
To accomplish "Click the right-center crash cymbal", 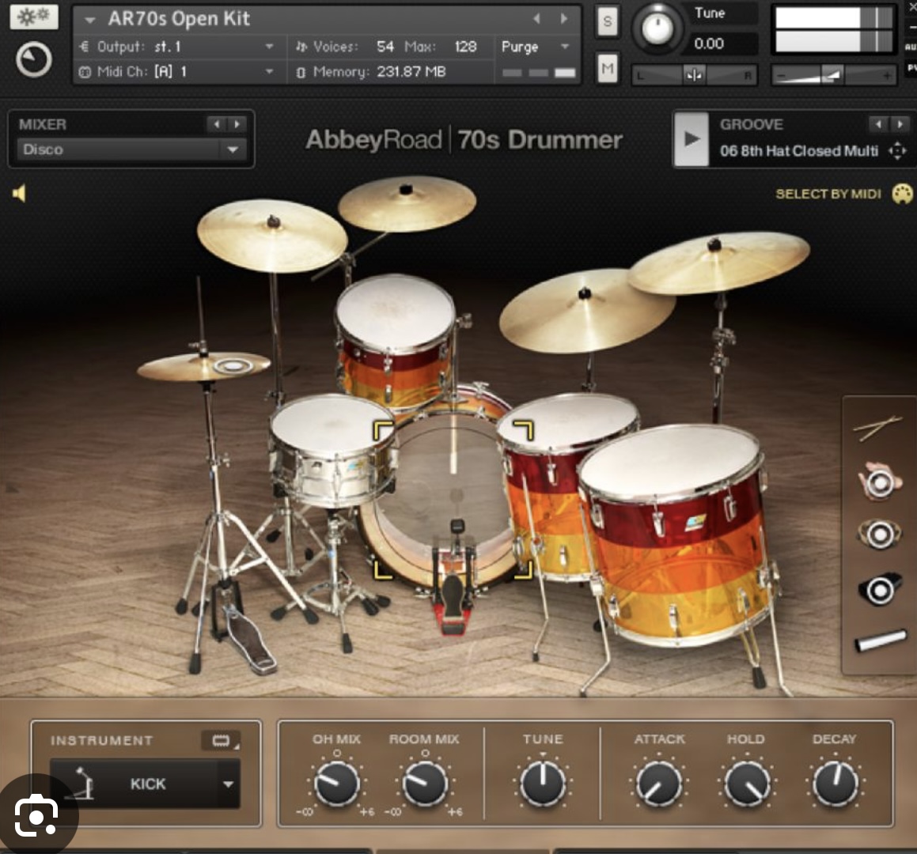I will [x=586, y=311].
